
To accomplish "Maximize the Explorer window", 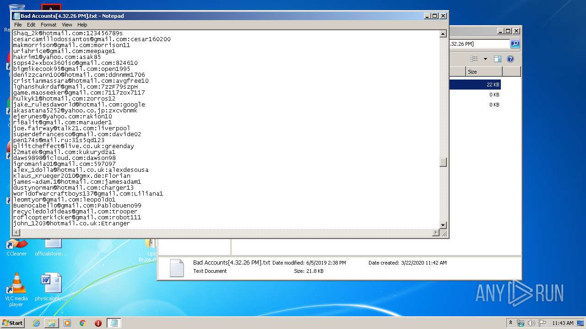I will click(x=508, y=31).
